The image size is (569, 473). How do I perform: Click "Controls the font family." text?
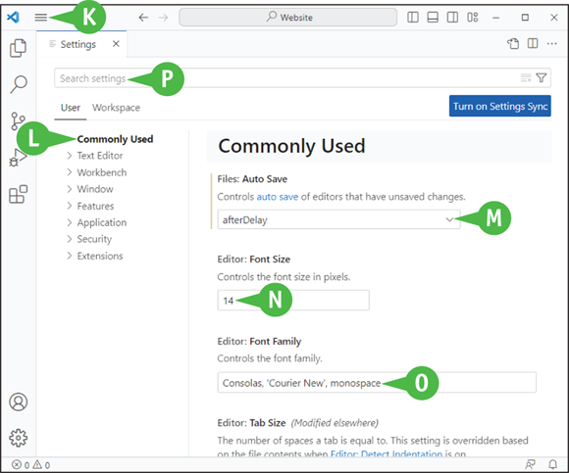coord(270,358)
